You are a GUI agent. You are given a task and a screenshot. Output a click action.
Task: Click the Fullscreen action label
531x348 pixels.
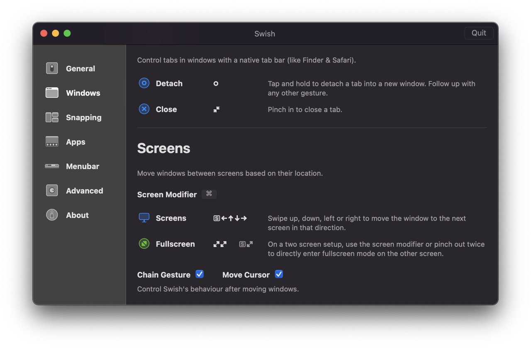pyautogui.click(x=175, y=244)
